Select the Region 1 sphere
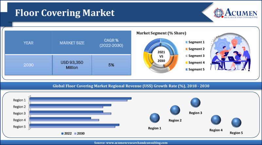The height and width of the screenshot is (145, 262). click(x=155, y=118)
